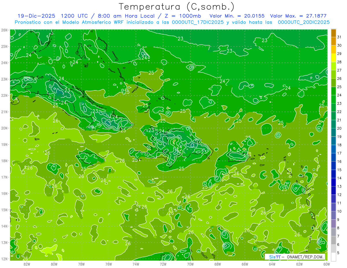This screenshot has height=268, width=347.
Task: Click the legend value 22
Action: (339, 112)
